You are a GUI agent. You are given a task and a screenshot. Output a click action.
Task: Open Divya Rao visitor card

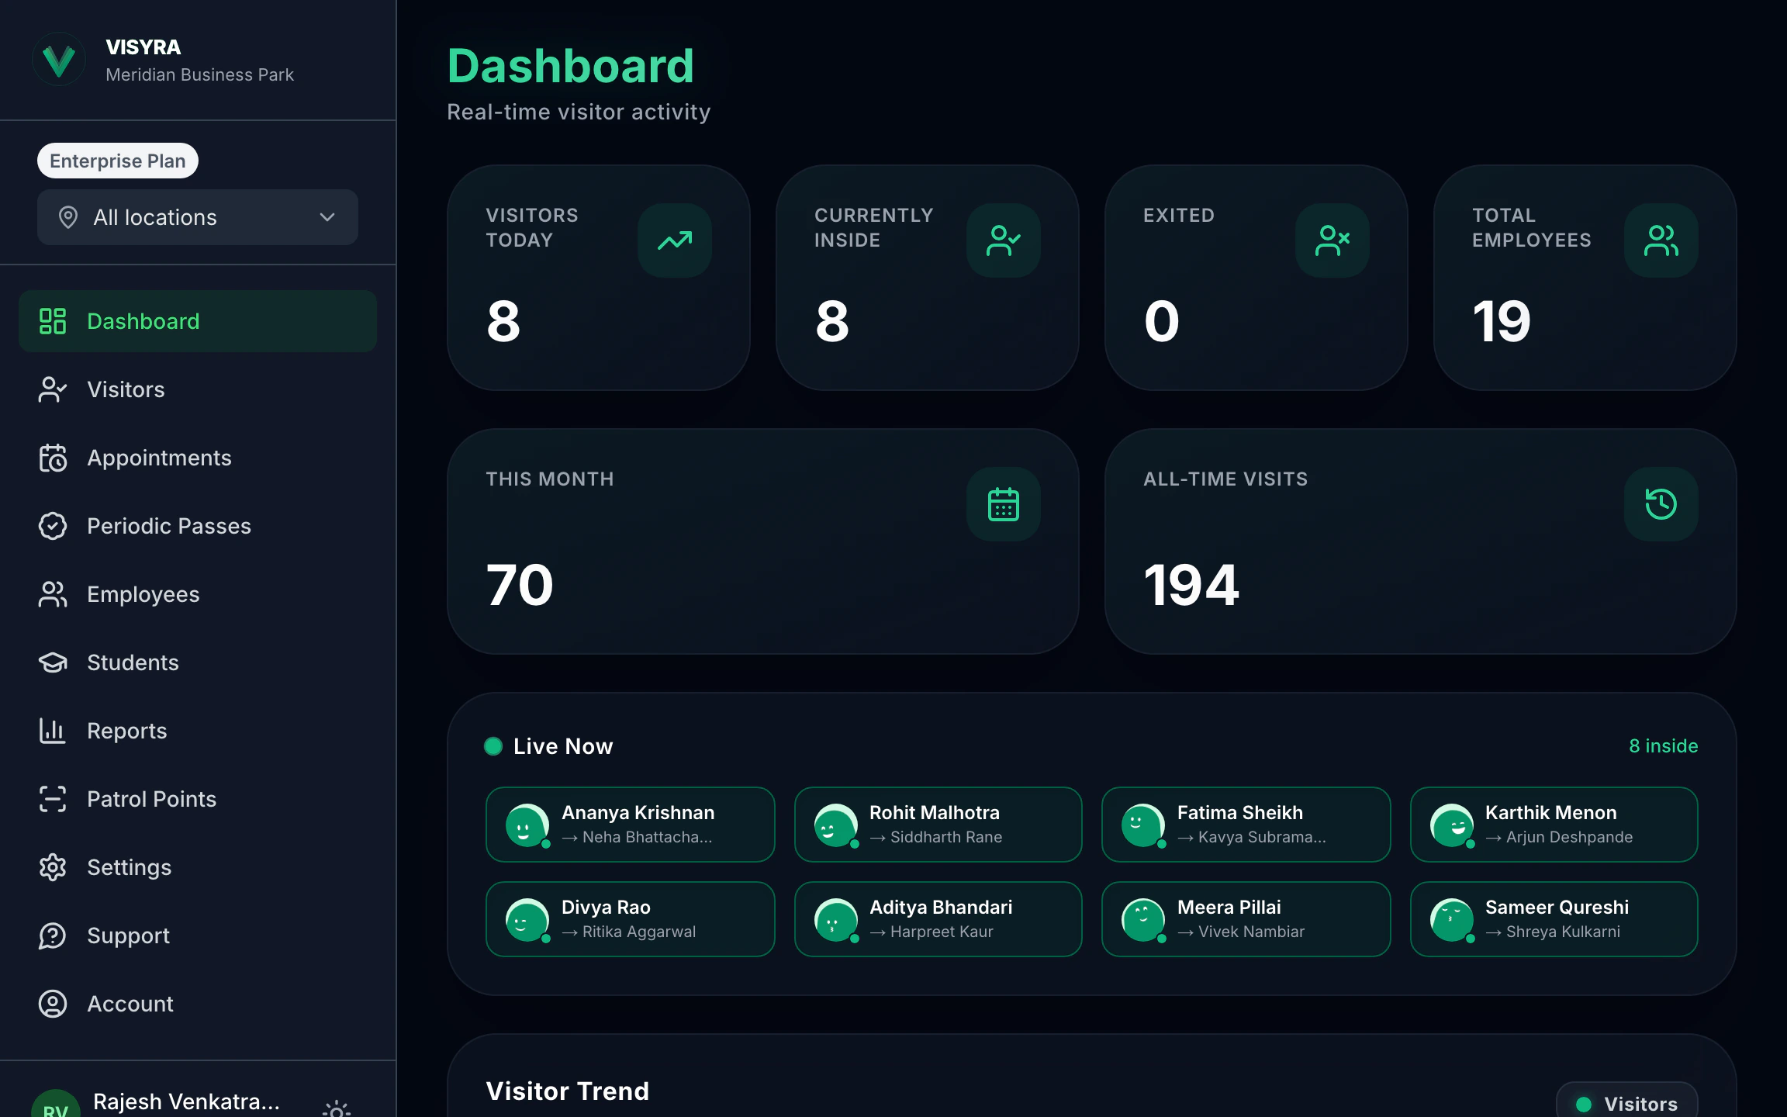(631, 919)
